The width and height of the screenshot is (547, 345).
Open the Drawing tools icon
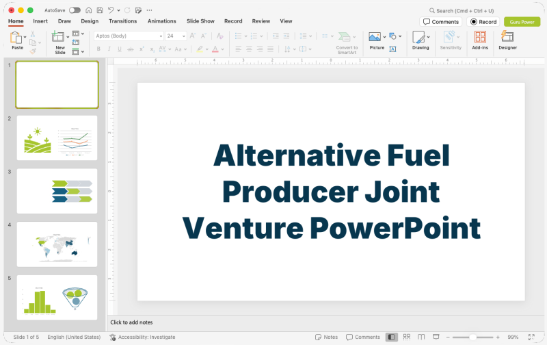[418, 37]
